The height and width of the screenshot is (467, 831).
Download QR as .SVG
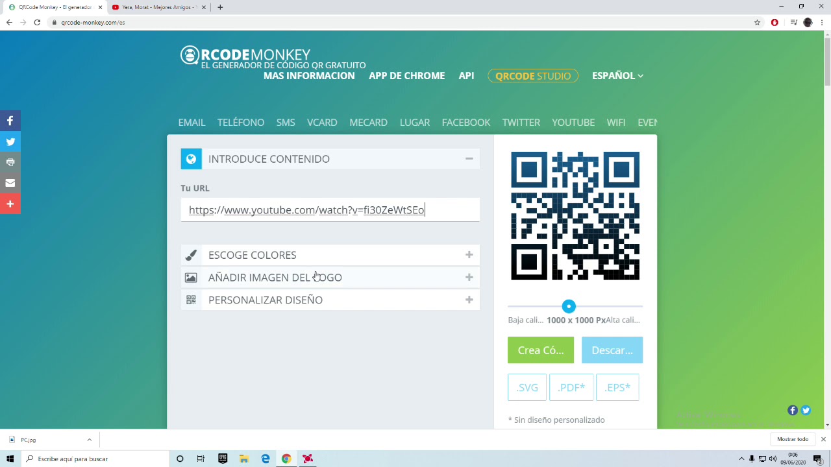point(527,387)
